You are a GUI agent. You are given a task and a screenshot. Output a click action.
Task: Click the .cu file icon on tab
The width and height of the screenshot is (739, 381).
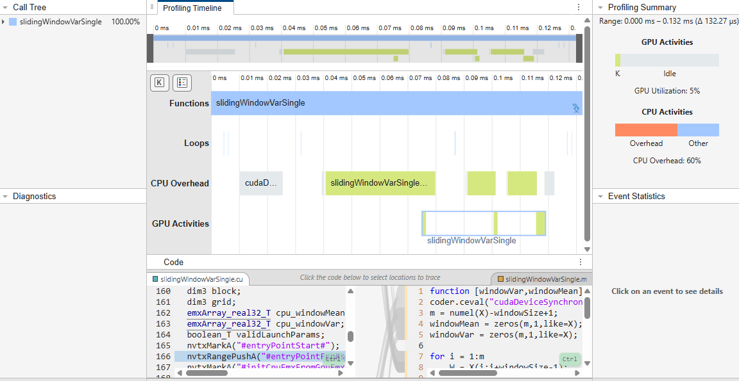pyautogui.click(x=155, y=279)
